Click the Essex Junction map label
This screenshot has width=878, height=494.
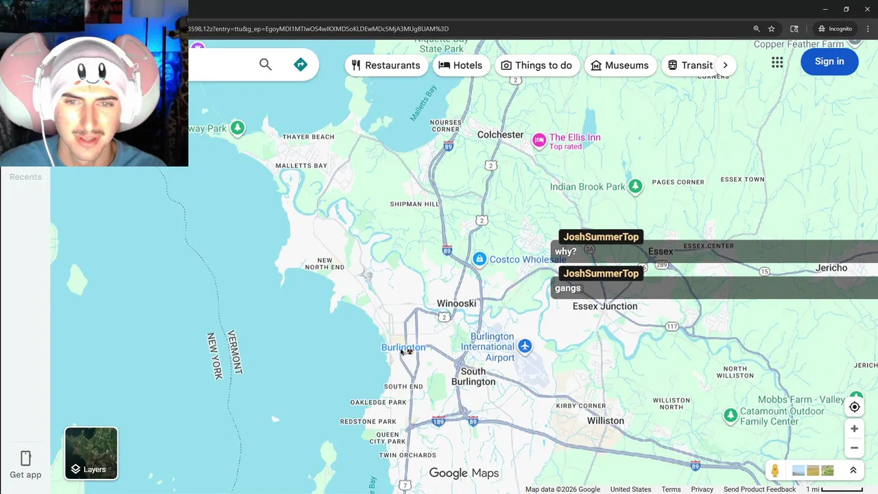605,306
